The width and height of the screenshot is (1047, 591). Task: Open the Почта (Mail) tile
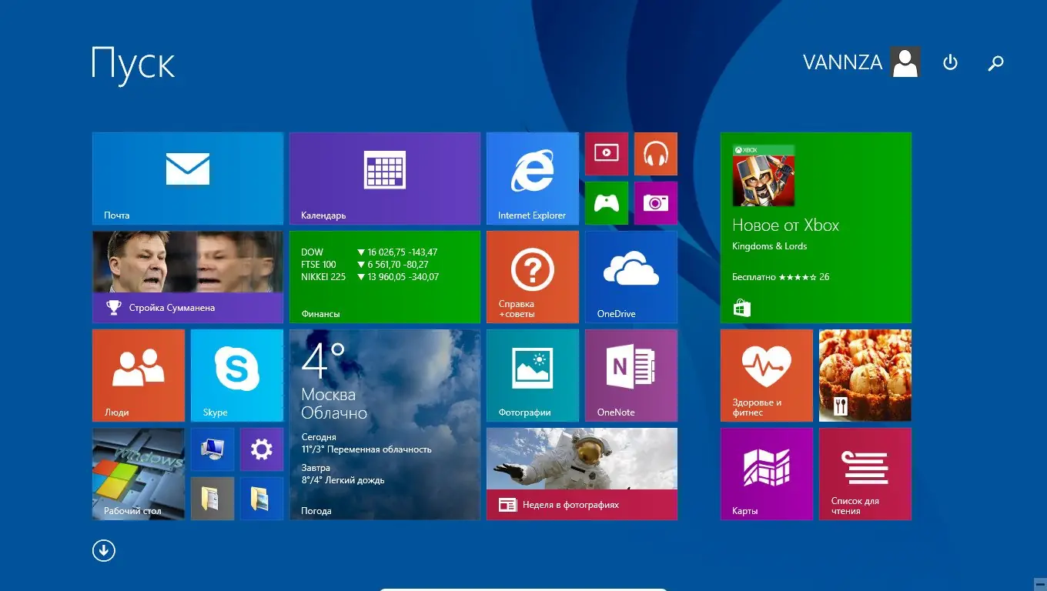pyautogui.click(x=187, y=177)
